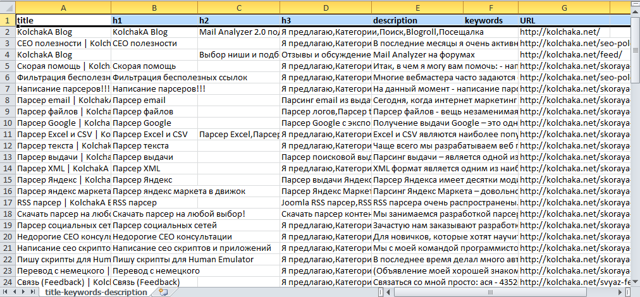Select 'RSS парсер' cell in column B

pos(154,202)
